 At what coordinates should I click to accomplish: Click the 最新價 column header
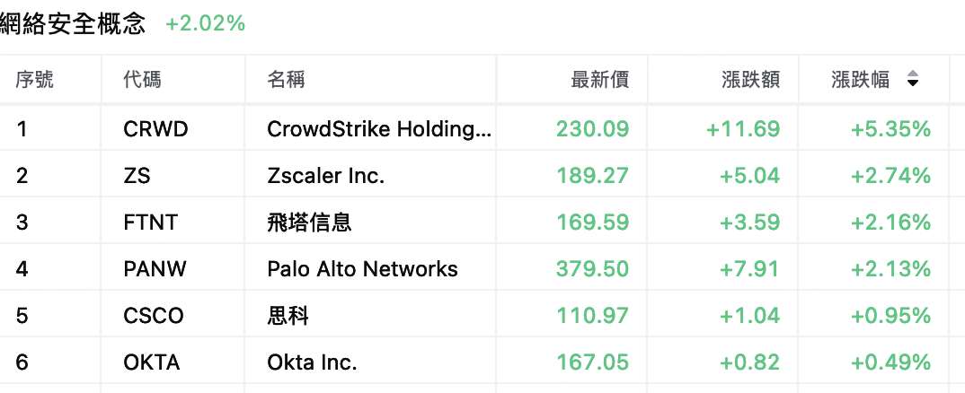[600, 79]
